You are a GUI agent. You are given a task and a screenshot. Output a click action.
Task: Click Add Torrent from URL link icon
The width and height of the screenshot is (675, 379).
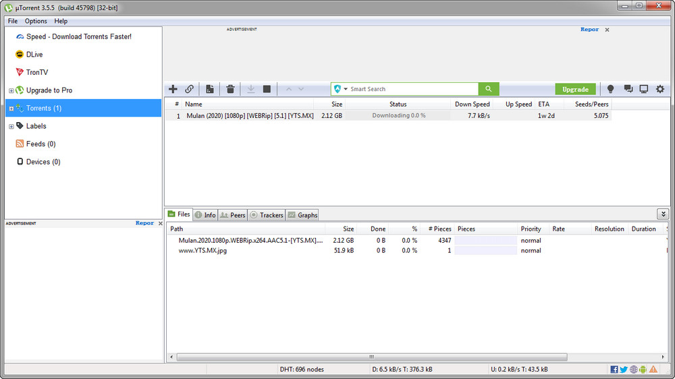point(189,89)
